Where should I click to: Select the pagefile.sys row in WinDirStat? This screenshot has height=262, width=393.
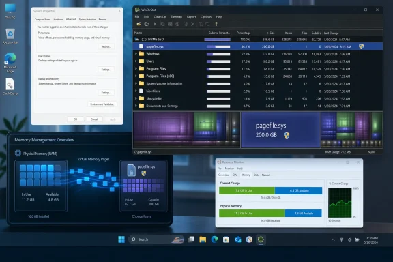[x=258, y=46]
